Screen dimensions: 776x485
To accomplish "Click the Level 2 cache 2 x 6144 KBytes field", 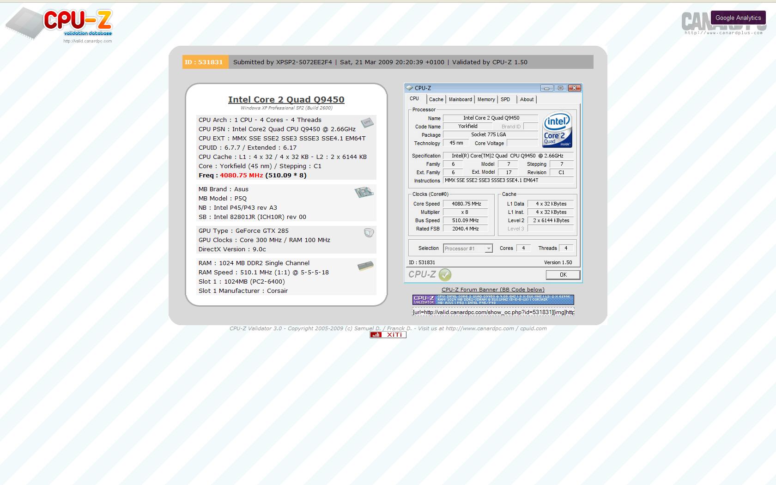I will tap(551, 220).
